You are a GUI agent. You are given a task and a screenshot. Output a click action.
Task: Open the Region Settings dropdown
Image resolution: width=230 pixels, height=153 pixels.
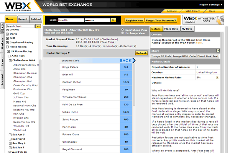point(211,5)
